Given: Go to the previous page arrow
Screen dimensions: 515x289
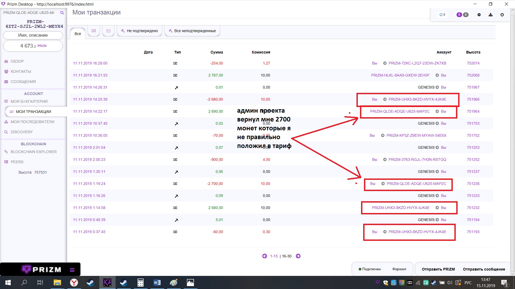Looking at the screenshot, I should pos(264,256).
